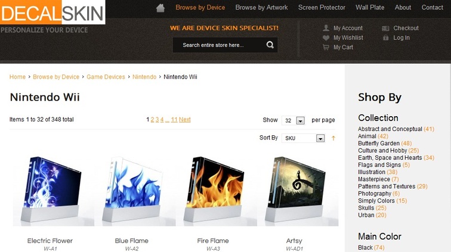Expand the Sort By SKU dropdown
This screenshot has height=252, width=451.
tap(304, 138)
